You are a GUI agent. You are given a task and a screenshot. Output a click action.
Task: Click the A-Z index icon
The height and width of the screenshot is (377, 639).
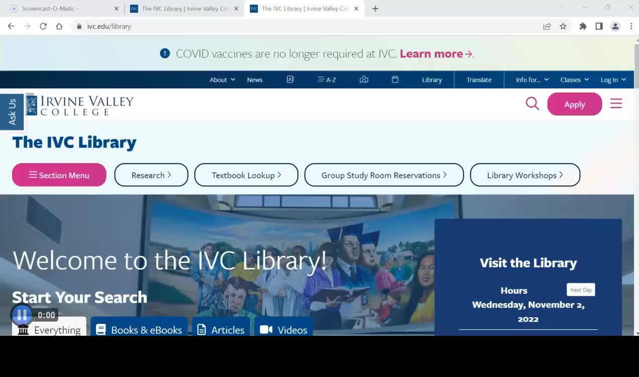pyautogui.click(x=327, y=79)
